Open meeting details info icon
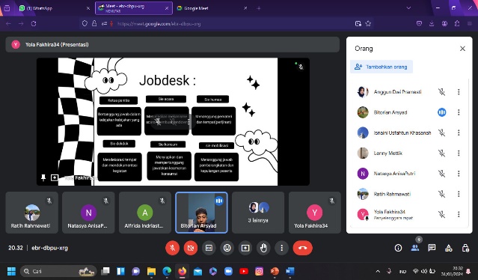 [398, 248]
